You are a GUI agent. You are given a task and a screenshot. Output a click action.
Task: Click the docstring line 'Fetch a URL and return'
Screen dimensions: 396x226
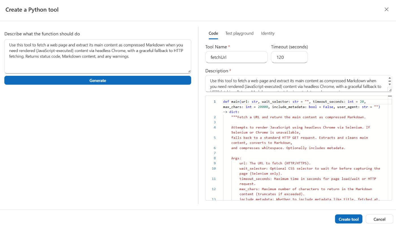point(298,117)
